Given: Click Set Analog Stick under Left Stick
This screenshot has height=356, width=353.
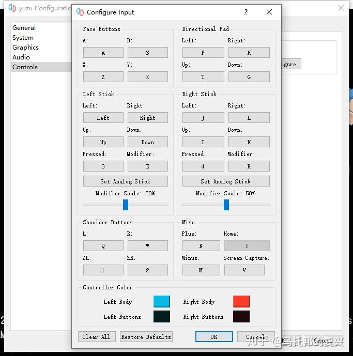Looking at the screenshot, I should [126, 181].
